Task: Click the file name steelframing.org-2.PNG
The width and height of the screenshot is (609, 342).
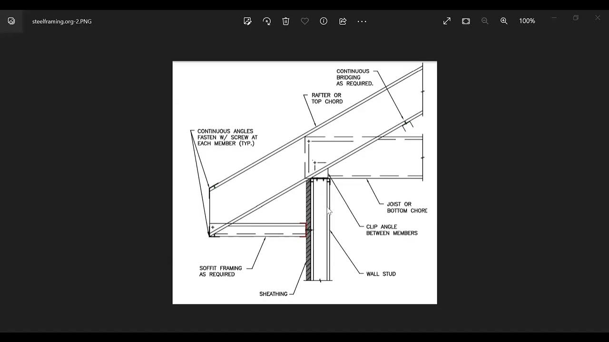Action: (62, 21)
